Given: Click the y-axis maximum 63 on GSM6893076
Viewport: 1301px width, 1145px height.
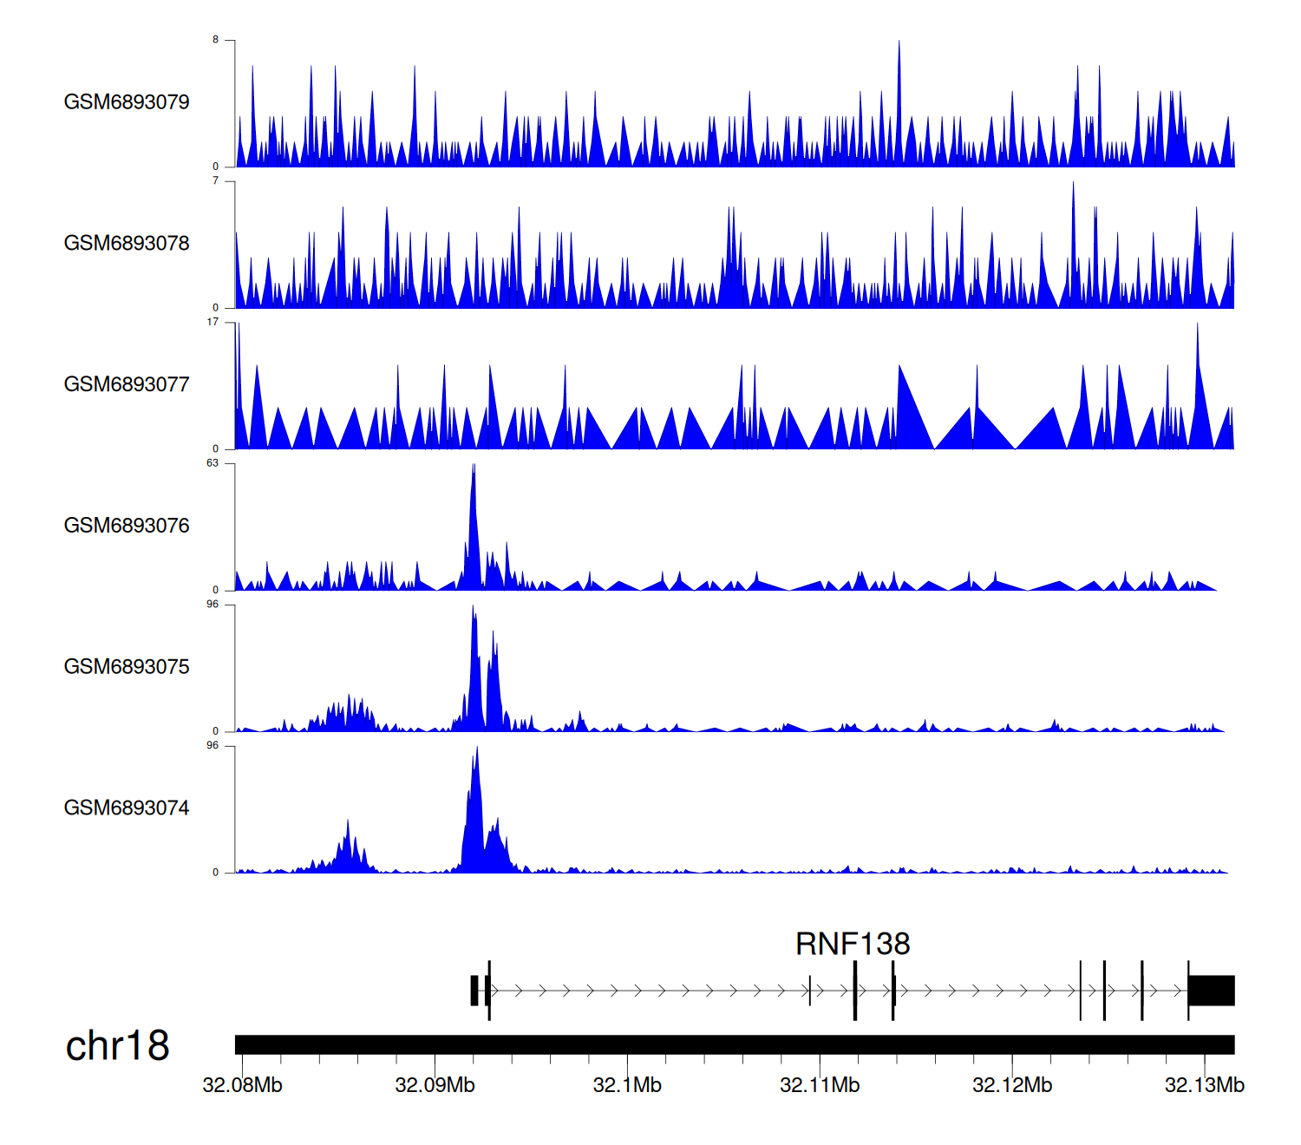Looking at the screenshot, I should [x=212, y=463].
